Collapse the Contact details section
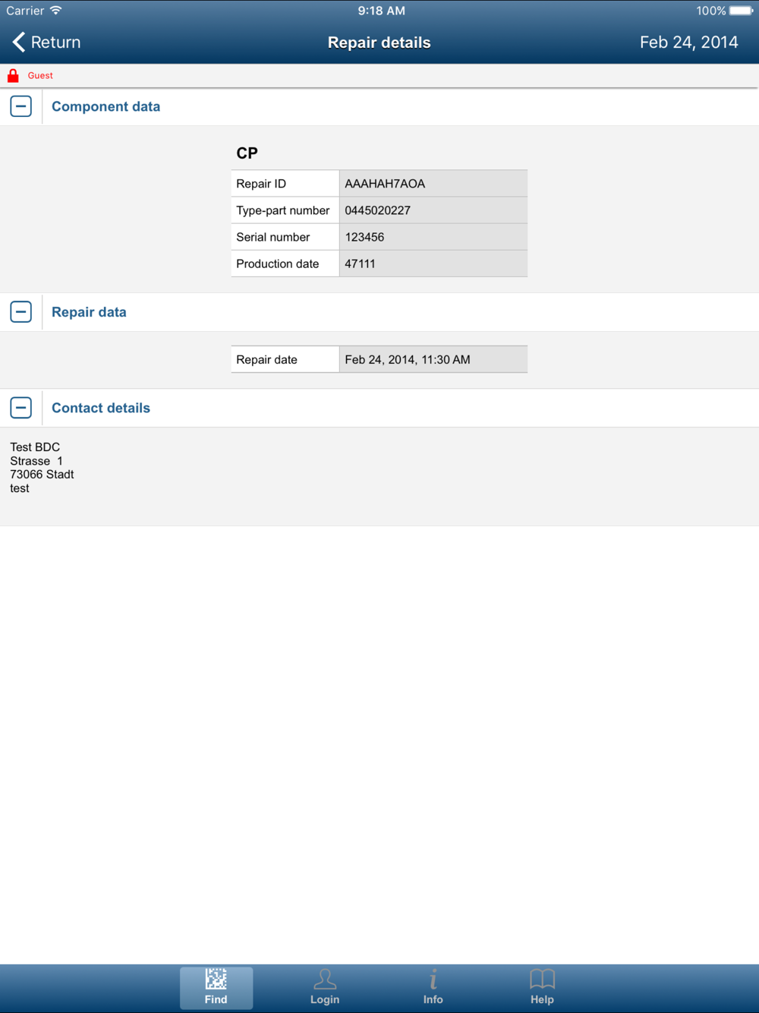 [21, 408]
